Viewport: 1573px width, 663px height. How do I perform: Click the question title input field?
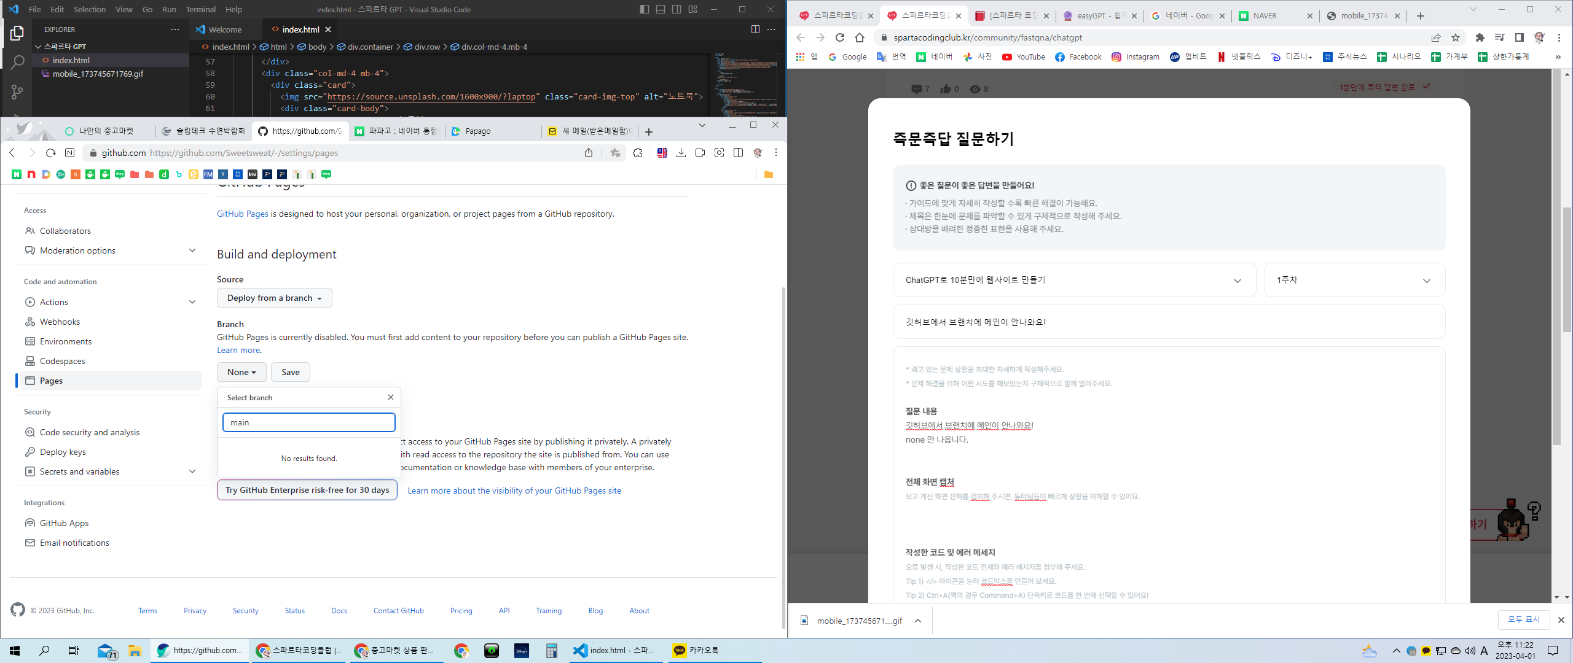(1169, 322)
